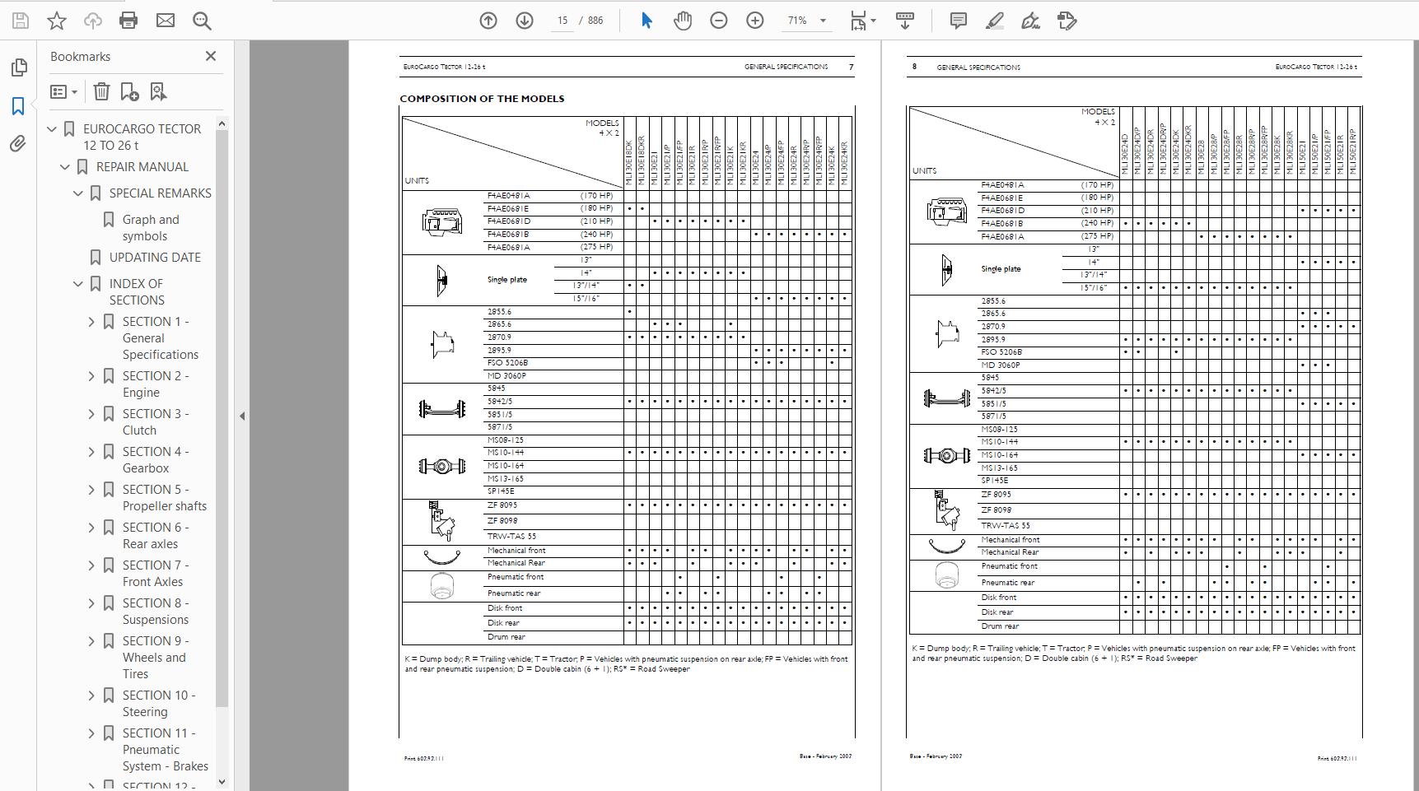Expand SECTION 1 - General Specifications
Image resolution: width=1419 pixels, height=791 pixels.
pos(91,322)
